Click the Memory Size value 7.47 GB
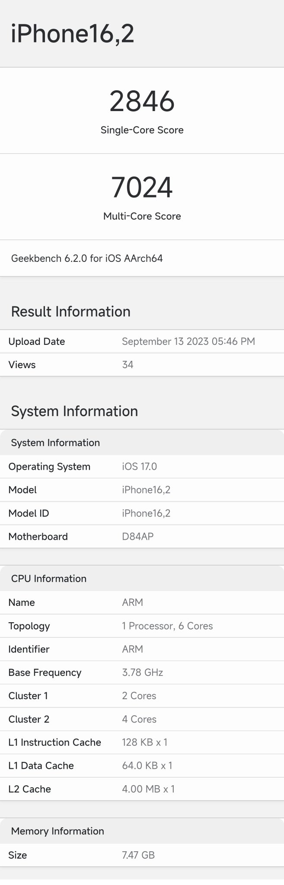 (x=138, y=855)
